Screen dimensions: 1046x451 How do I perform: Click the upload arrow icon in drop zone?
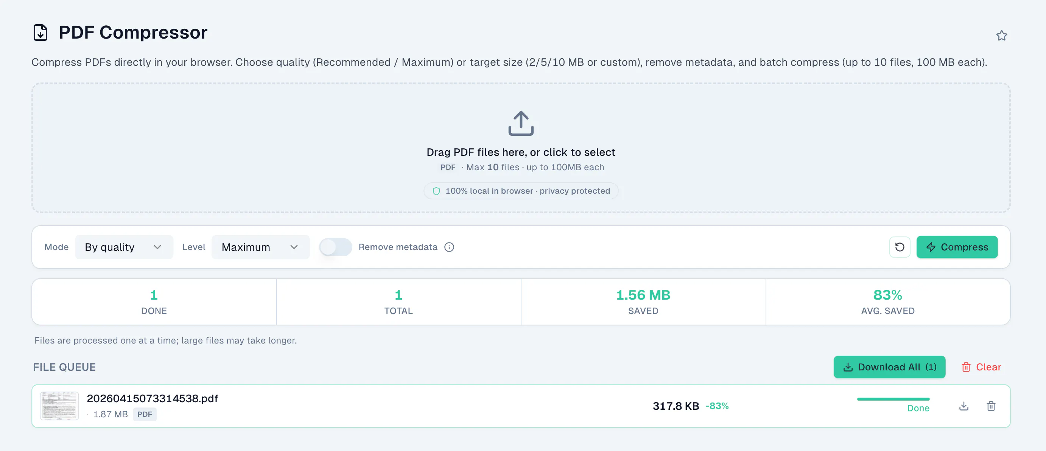521,123
